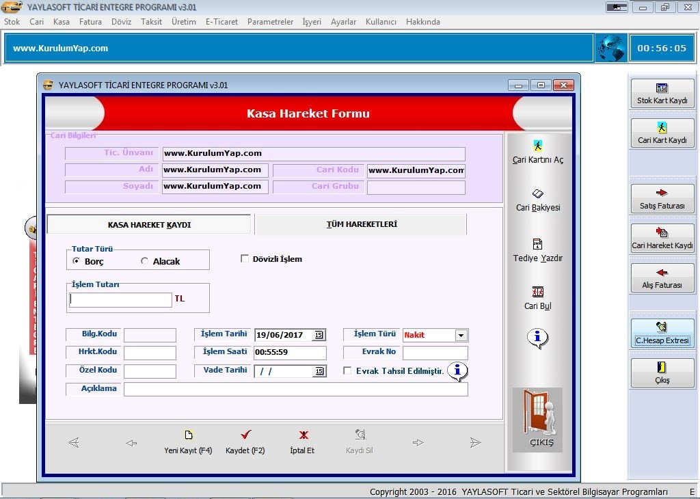Open the Hakkında menu
700x499 pixels.
point(422,21)
